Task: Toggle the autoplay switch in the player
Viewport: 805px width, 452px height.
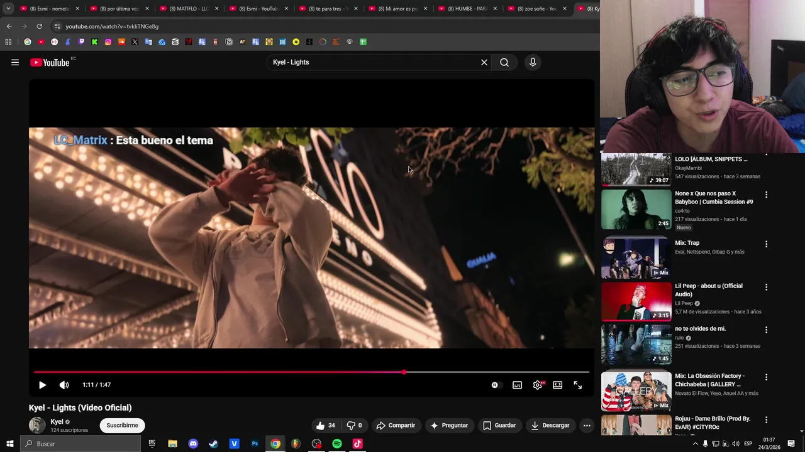Action: (x=496, y=385)
